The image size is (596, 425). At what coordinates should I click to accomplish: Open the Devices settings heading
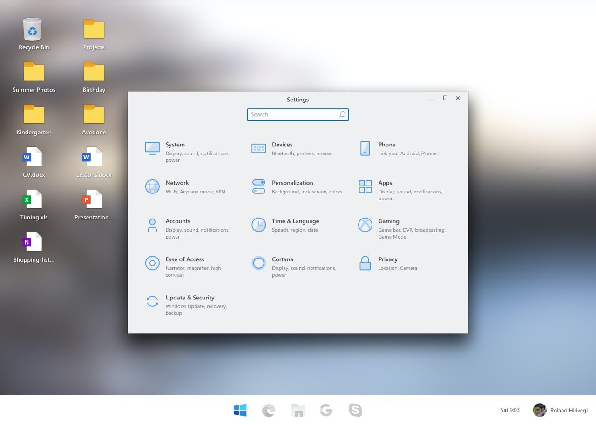(282, 145)
